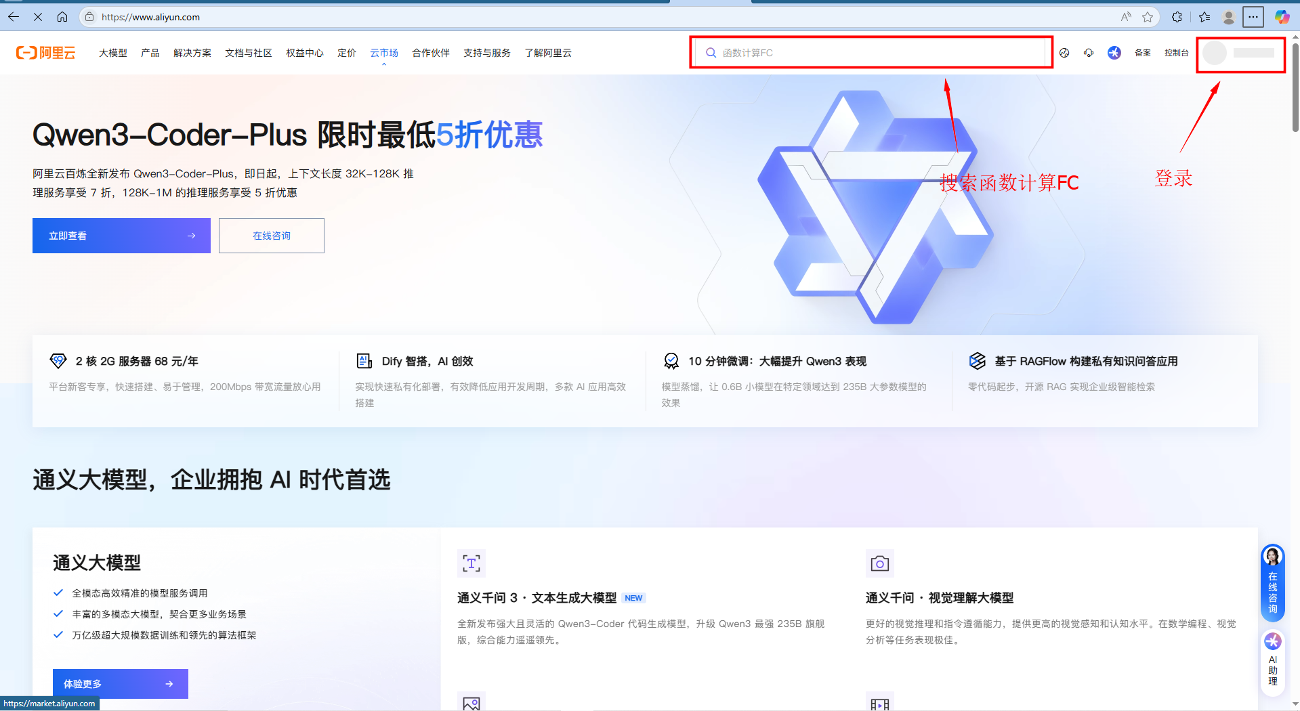Click the RAGFlow stacked layers icon
This screenshot has width=1300, height=711.
coord(978,361)
